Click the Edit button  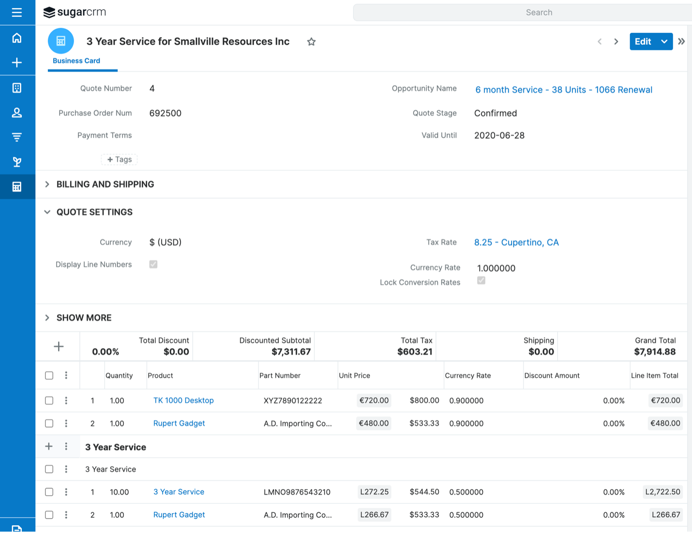pos(643,42)
